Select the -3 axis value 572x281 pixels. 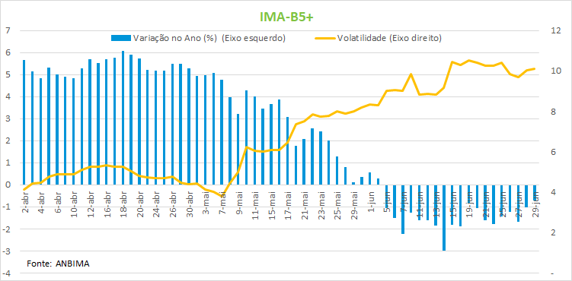click(6, 251)
